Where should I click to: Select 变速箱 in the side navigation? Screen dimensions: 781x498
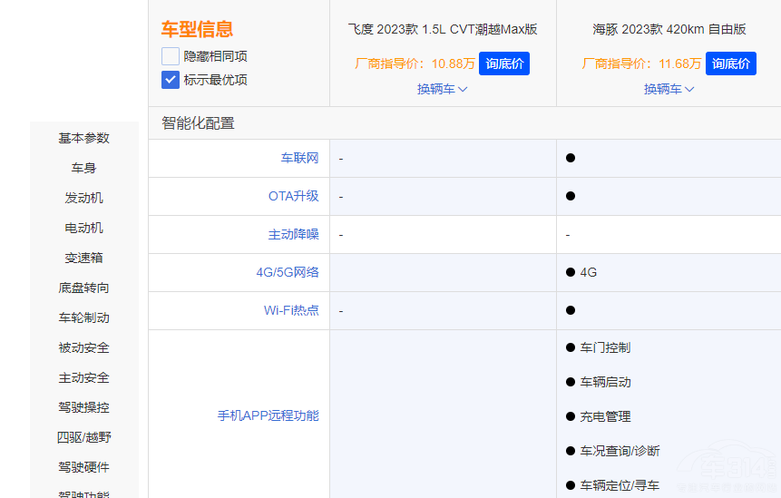pyautogui.click(x=84, y=258)
